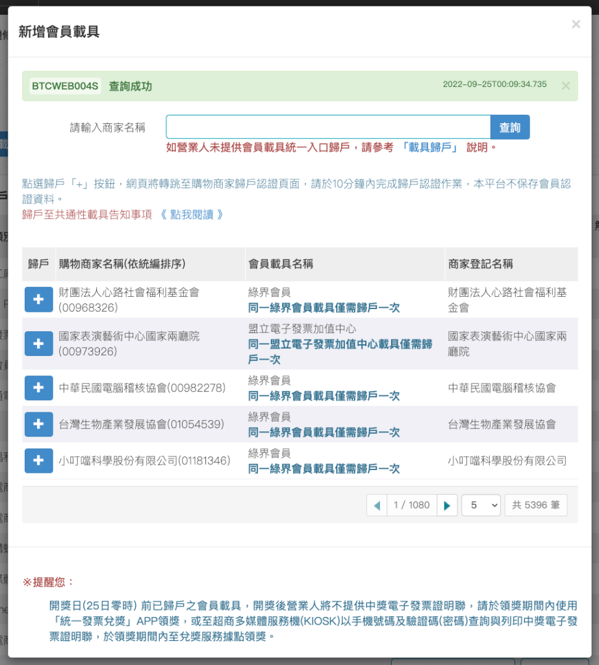Go to the previous page of results
The width and height of the screenshot is (599, 665).
coord(377,505)
